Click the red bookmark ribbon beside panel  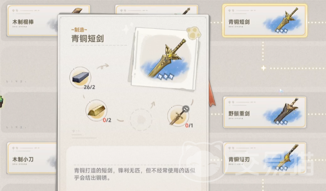[212, 94]
